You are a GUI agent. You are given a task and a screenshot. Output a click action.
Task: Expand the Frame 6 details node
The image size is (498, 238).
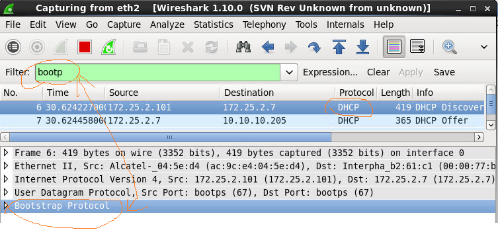click(5, 153)
